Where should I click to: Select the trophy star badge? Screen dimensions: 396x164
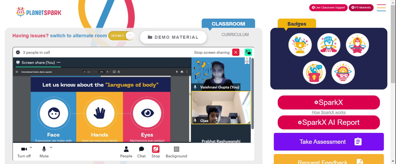pyautogui.click(x=300, y=45)
